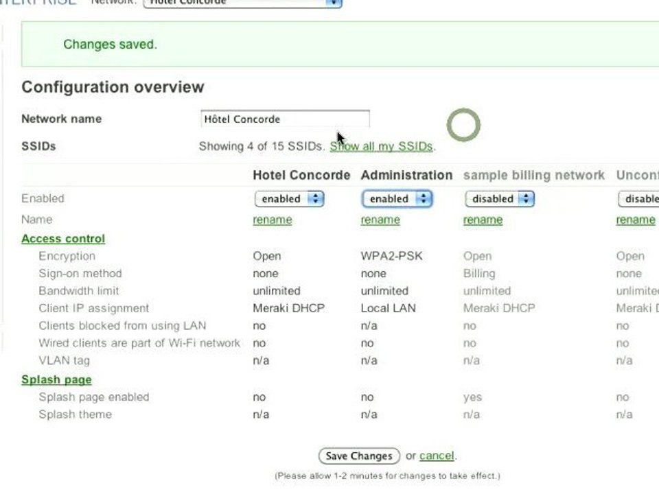Open the Access control link

tap(63, 239)
